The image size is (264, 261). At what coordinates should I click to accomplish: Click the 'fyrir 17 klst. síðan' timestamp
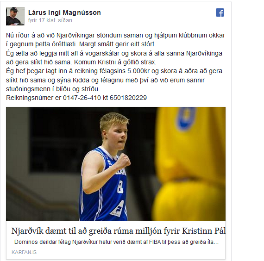(x=50, y=20)
